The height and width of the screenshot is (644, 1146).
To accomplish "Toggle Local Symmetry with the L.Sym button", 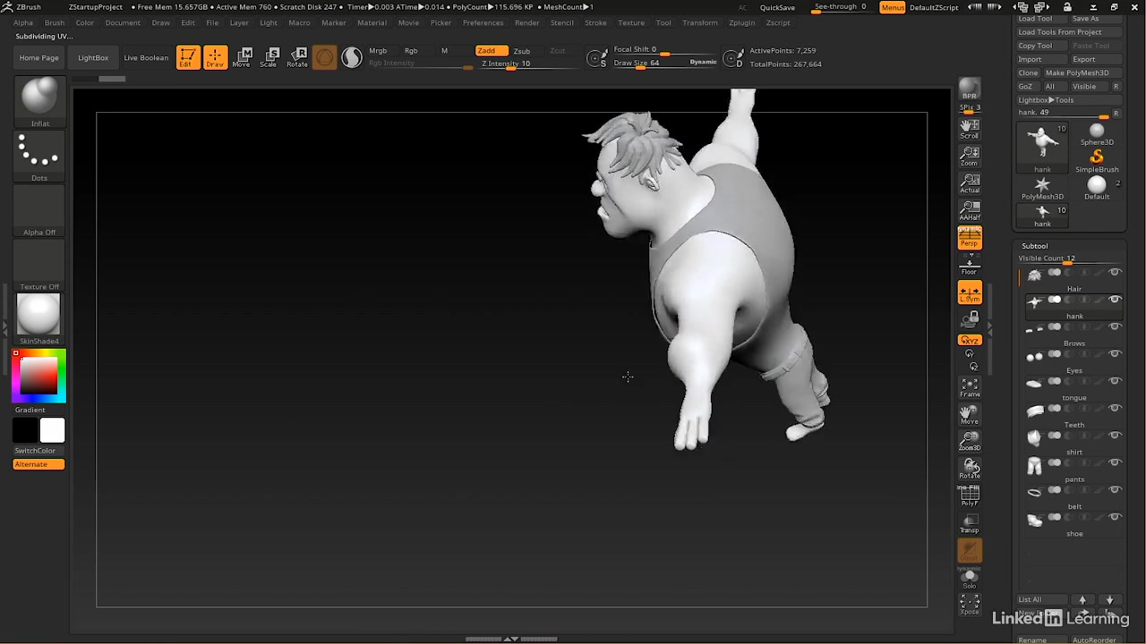I will click(970, 292).
